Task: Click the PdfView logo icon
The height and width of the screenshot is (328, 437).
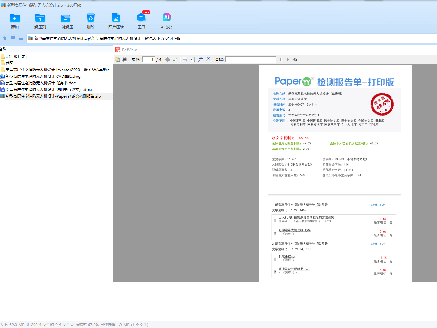Action: (x=118, y=50)
